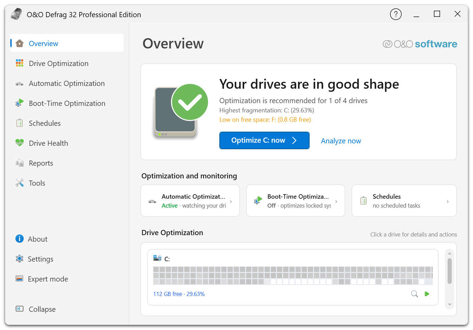This screenshot has height=330, width=473.
Task: Click the Schedules clipboard icon in sidebar
Action: (x=20, y=123)
